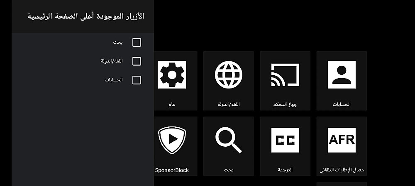Open the عام tile label

click(x=172, y=105)
